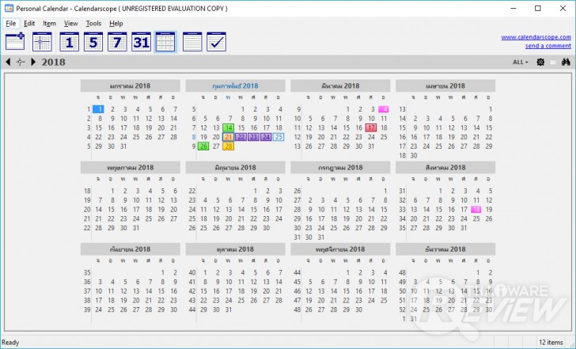Open the File menu

(x=10, y=24)
